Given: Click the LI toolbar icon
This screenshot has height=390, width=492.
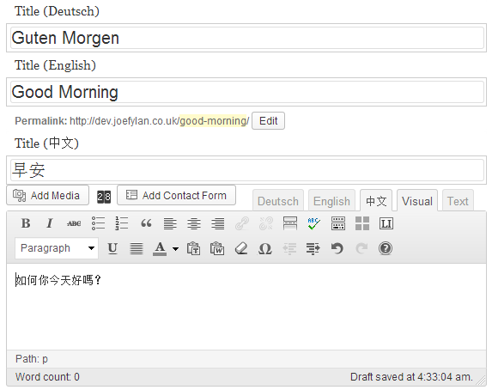Looking at the screenshot, I should coord(386,223).
